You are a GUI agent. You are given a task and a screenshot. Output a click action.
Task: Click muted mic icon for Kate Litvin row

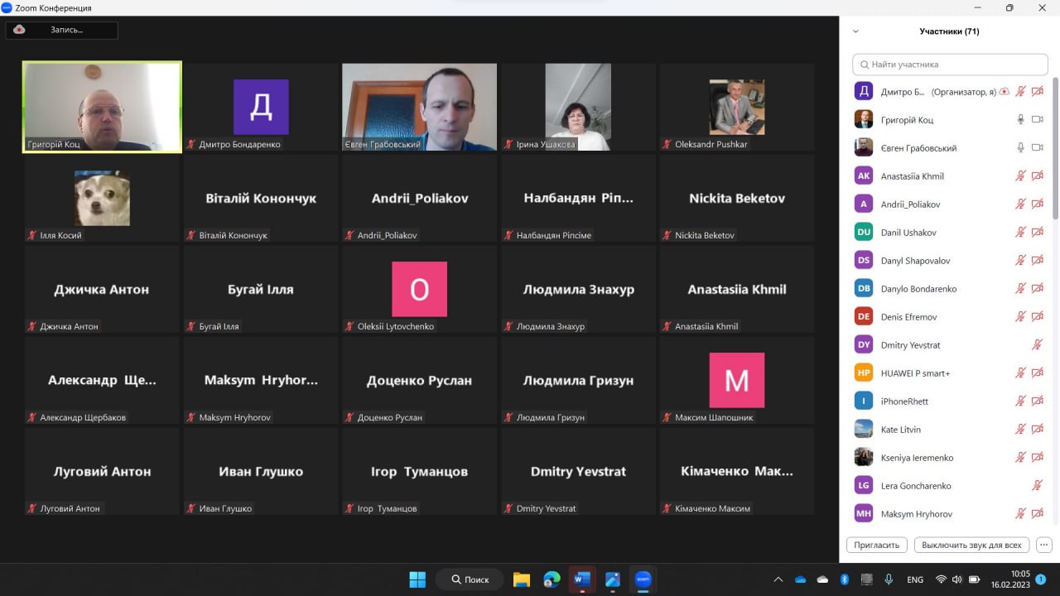pyautogui.click(x=1021, y=430)
